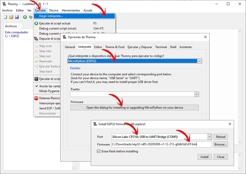Switch to the Ejecutar y Depurar tab
The image size is (246, 174).
click(x=140, y=47)
